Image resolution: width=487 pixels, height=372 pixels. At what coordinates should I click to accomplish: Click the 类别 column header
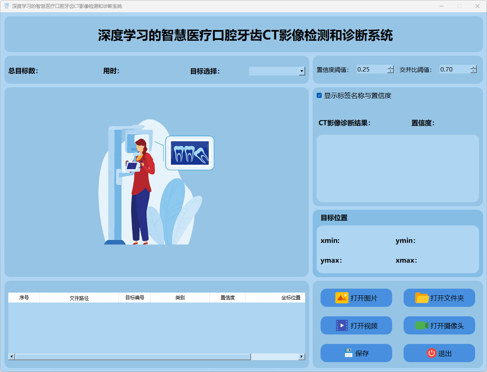[x=180, y=298]
